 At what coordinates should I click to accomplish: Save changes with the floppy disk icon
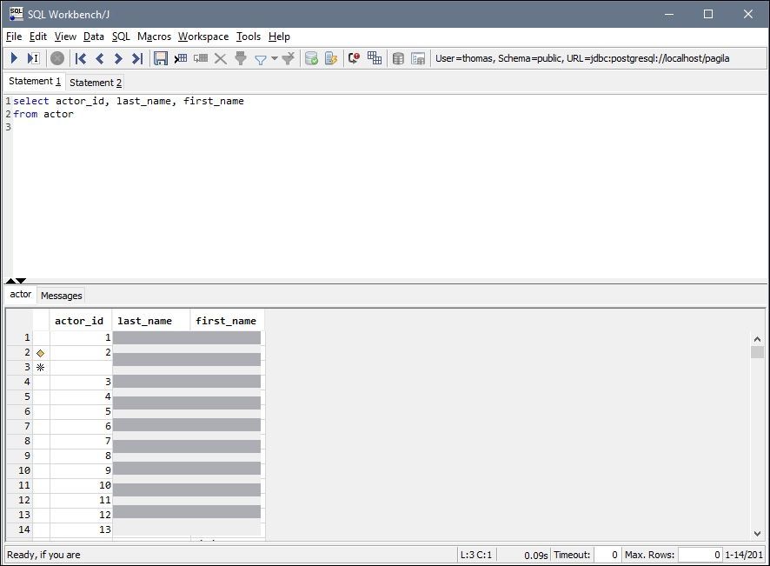[161, 58]
